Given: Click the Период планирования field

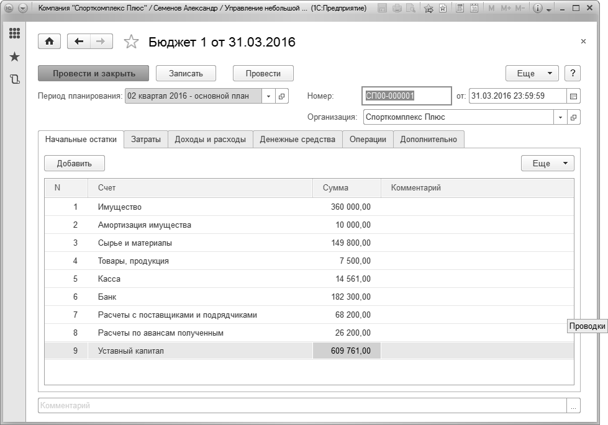Looking at the screenshot, I should coord(193,96).
